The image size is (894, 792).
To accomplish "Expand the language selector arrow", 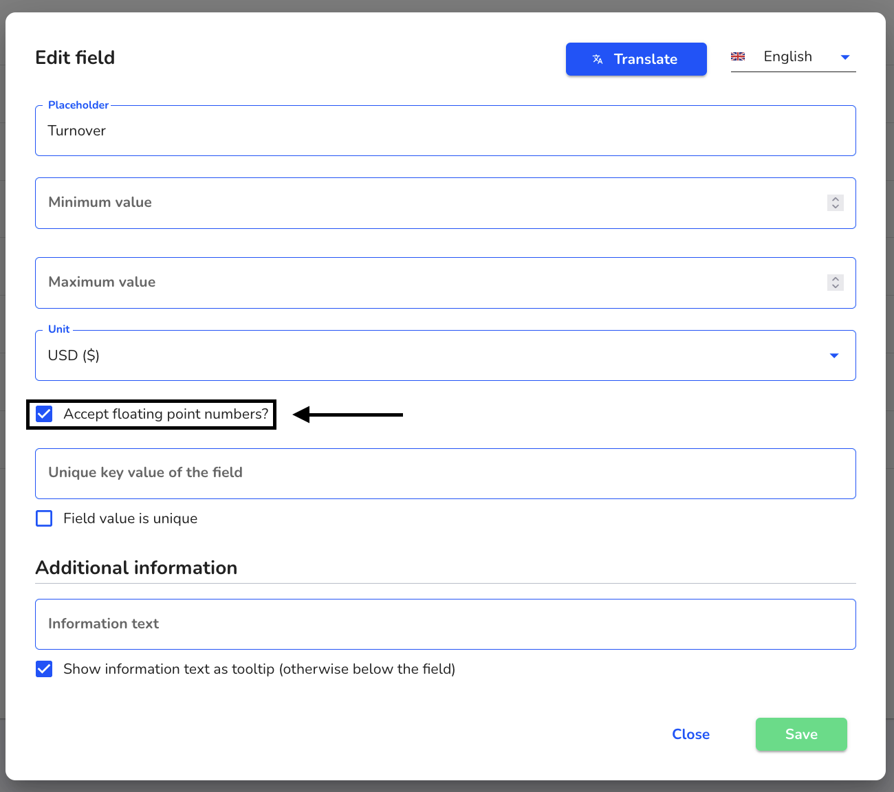I will tap(846, 58).
